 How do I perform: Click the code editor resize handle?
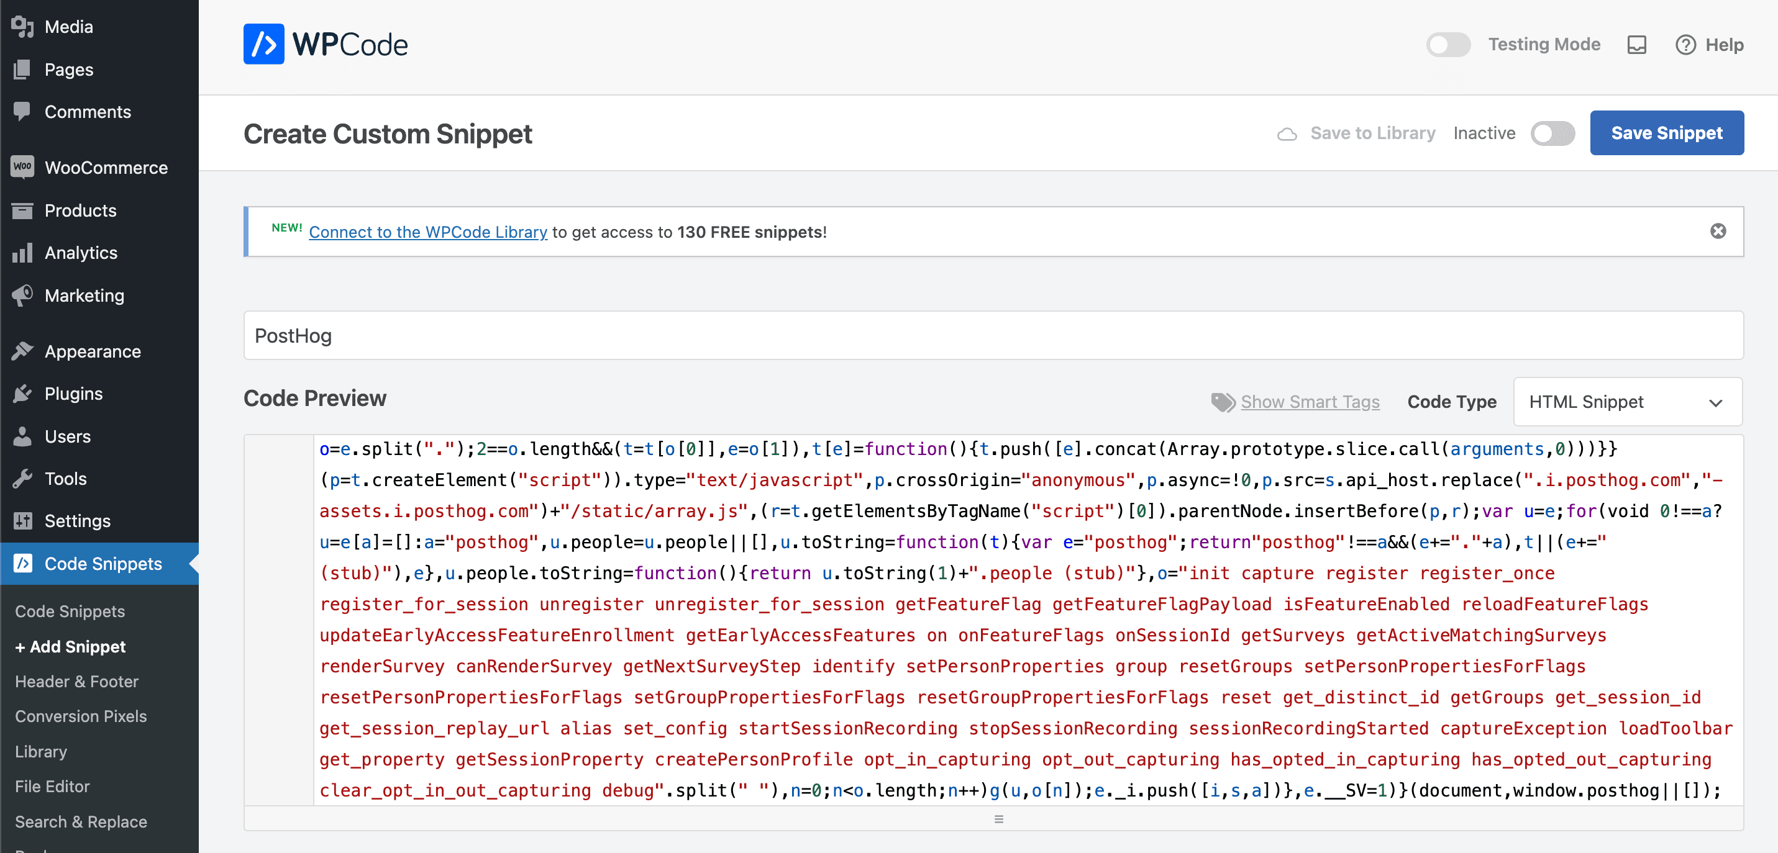(x=998, y=818)
